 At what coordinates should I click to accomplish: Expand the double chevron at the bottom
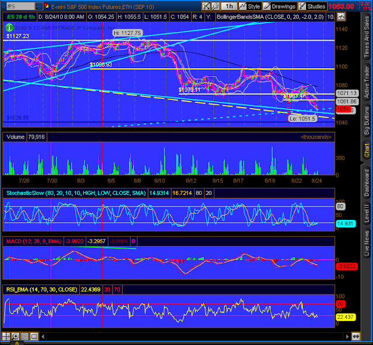click(x=17, y=343)
